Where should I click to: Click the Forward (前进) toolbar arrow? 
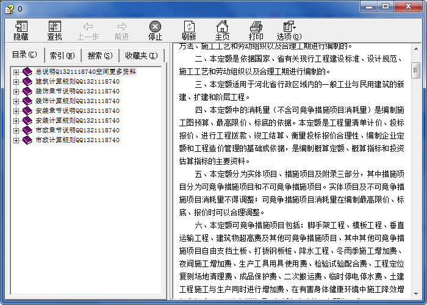122,27
